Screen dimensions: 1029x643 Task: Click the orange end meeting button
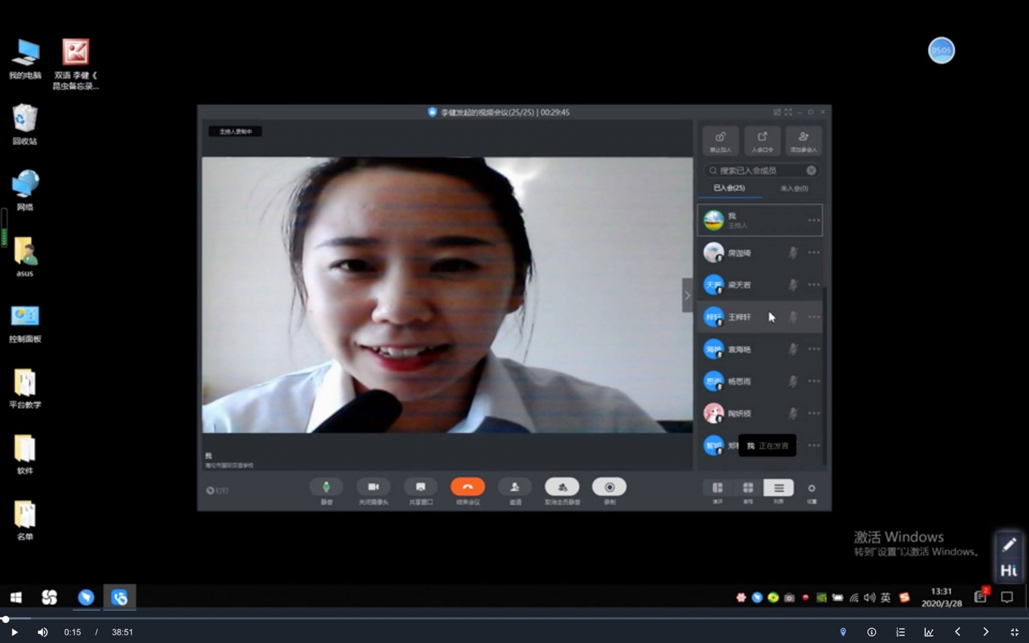coord(468,487)
